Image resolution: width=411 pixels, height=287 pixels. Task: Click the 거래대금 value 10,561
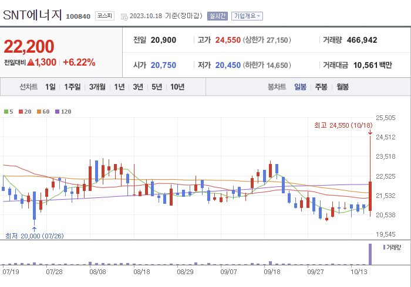click(x=365, y=65)
